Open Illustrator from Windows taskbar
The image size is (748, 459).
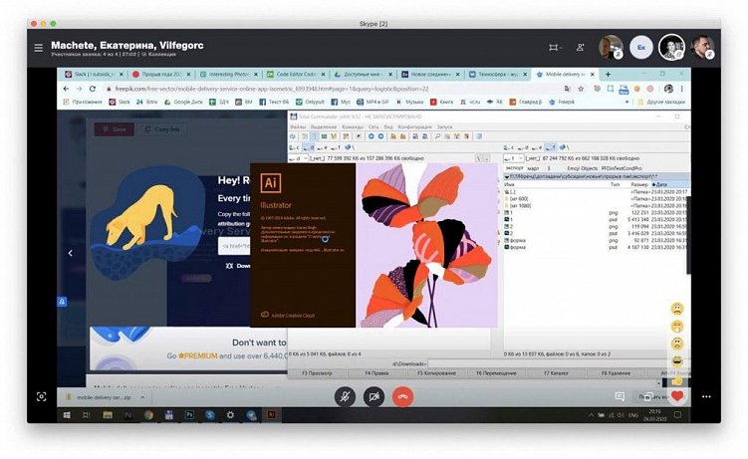point(271,415)
